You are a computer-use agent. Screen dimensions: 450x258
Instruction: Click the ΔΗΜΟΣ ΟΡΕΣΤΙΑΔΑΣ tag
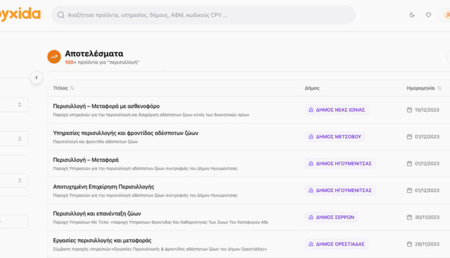[x=337, y=244]
